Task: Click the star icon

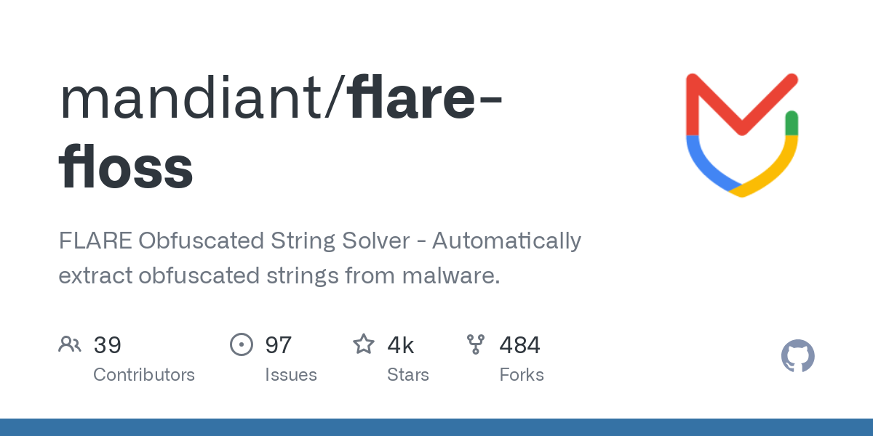Action: pyautogui.click(x=363, y=344)
